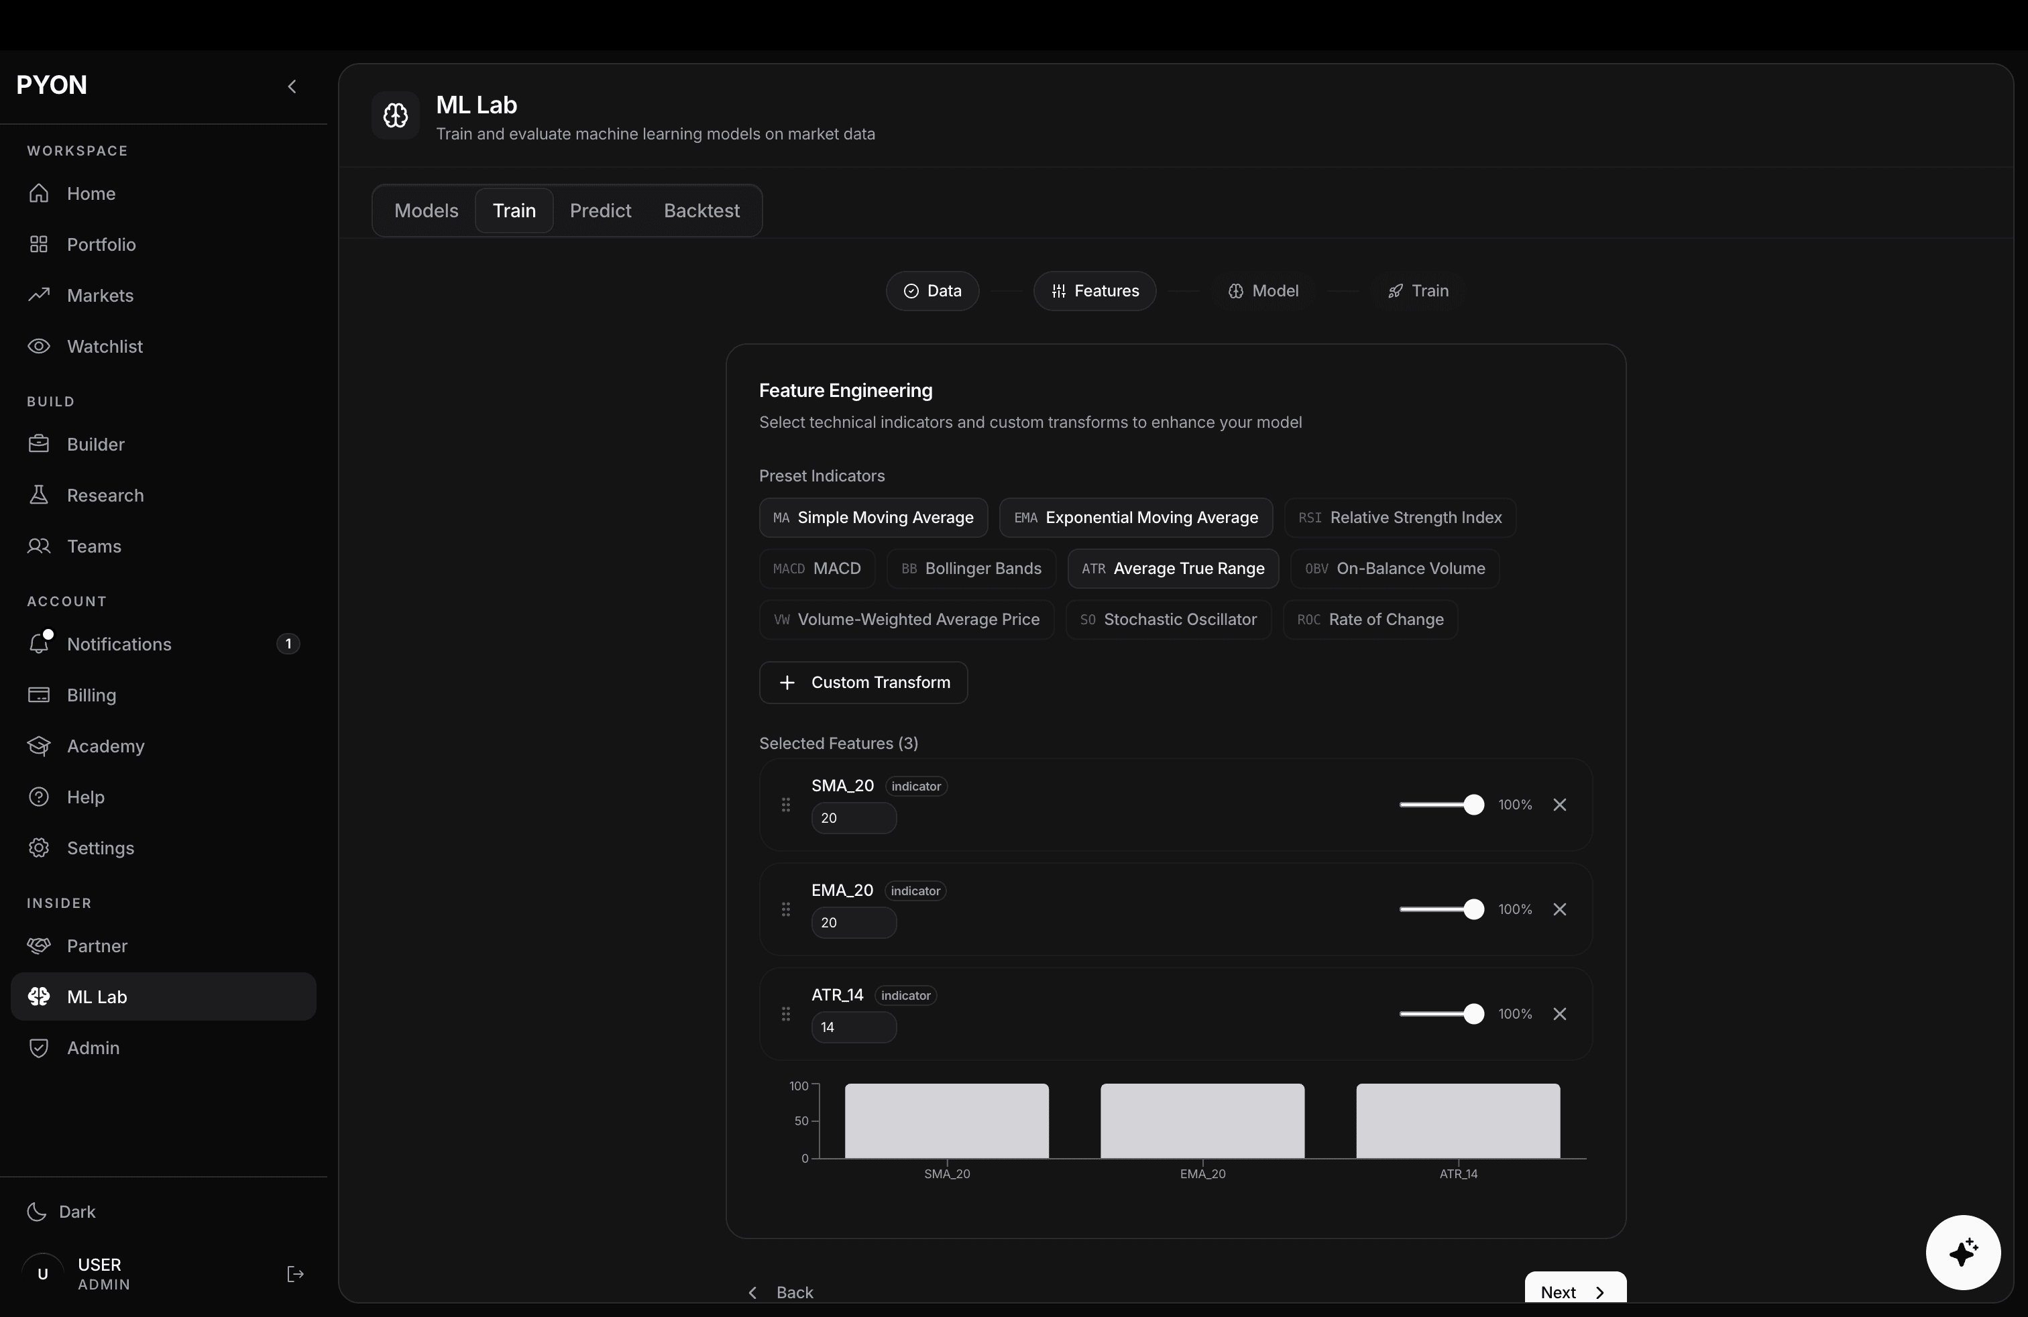
Task: Click the Back button
Action: click(x=781, y=1292)
